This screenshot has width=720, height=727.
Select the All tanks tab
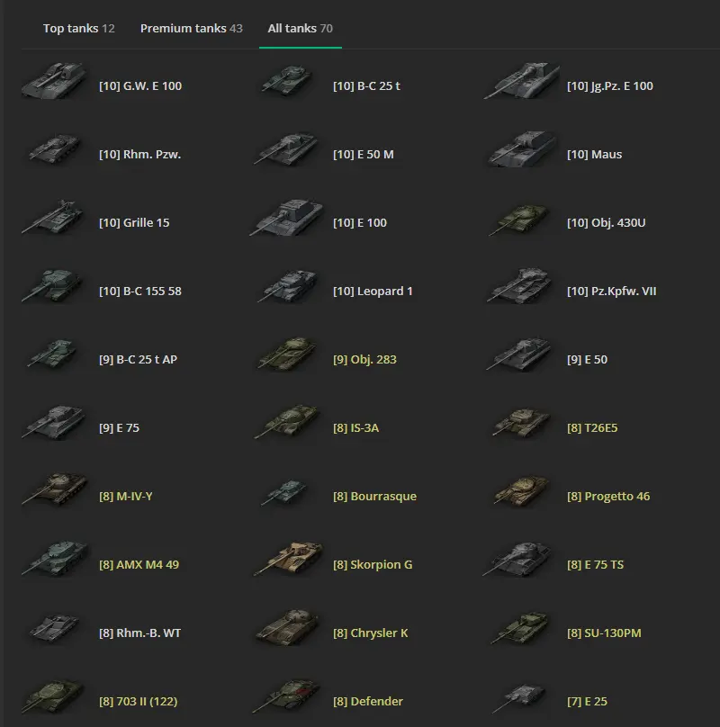pos(300,29)
